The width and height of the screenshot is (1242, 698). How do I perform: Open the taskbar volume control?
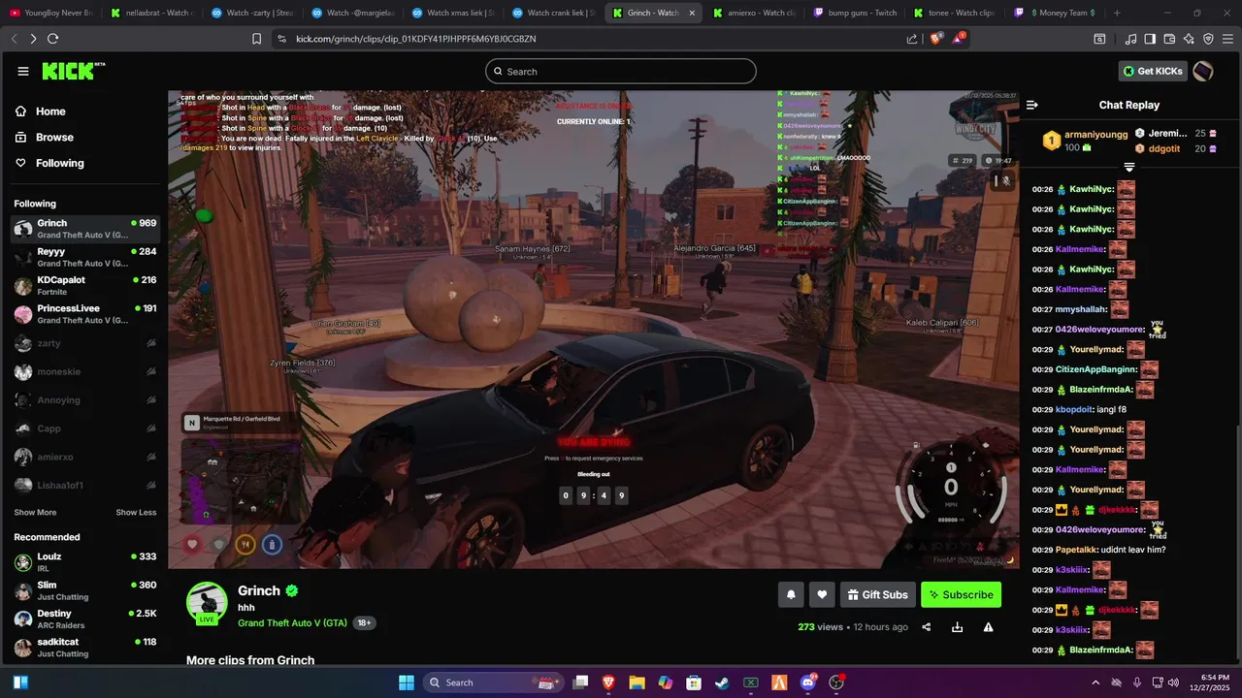1173,682
